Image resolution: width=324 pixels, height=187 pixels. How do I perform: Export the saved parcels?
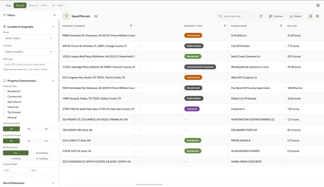click(x=296, y=16)
